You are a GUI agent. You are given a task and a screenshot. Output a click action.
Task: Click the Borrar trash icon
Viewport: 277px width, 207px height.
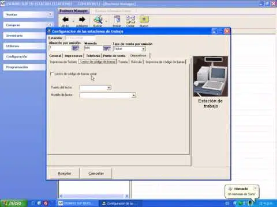point(117,20)
